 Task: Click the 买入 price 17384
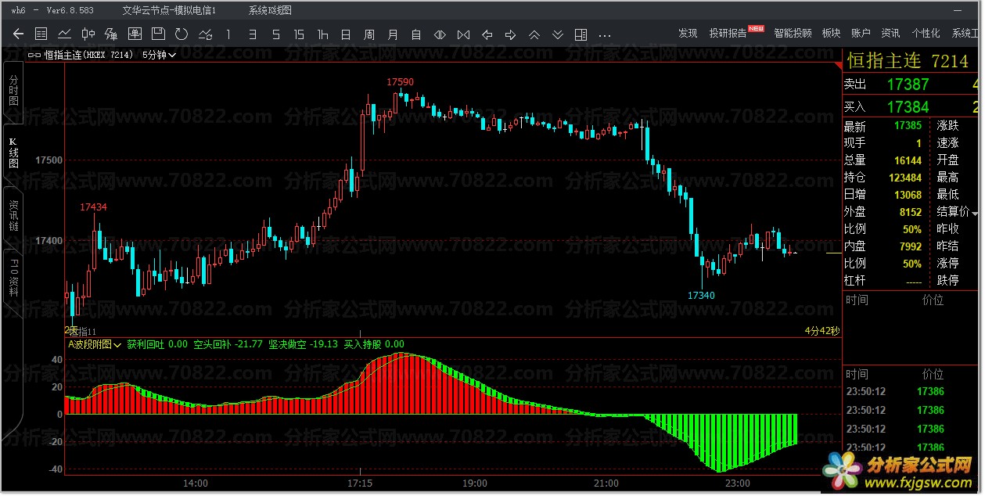[x=908, y=107]
